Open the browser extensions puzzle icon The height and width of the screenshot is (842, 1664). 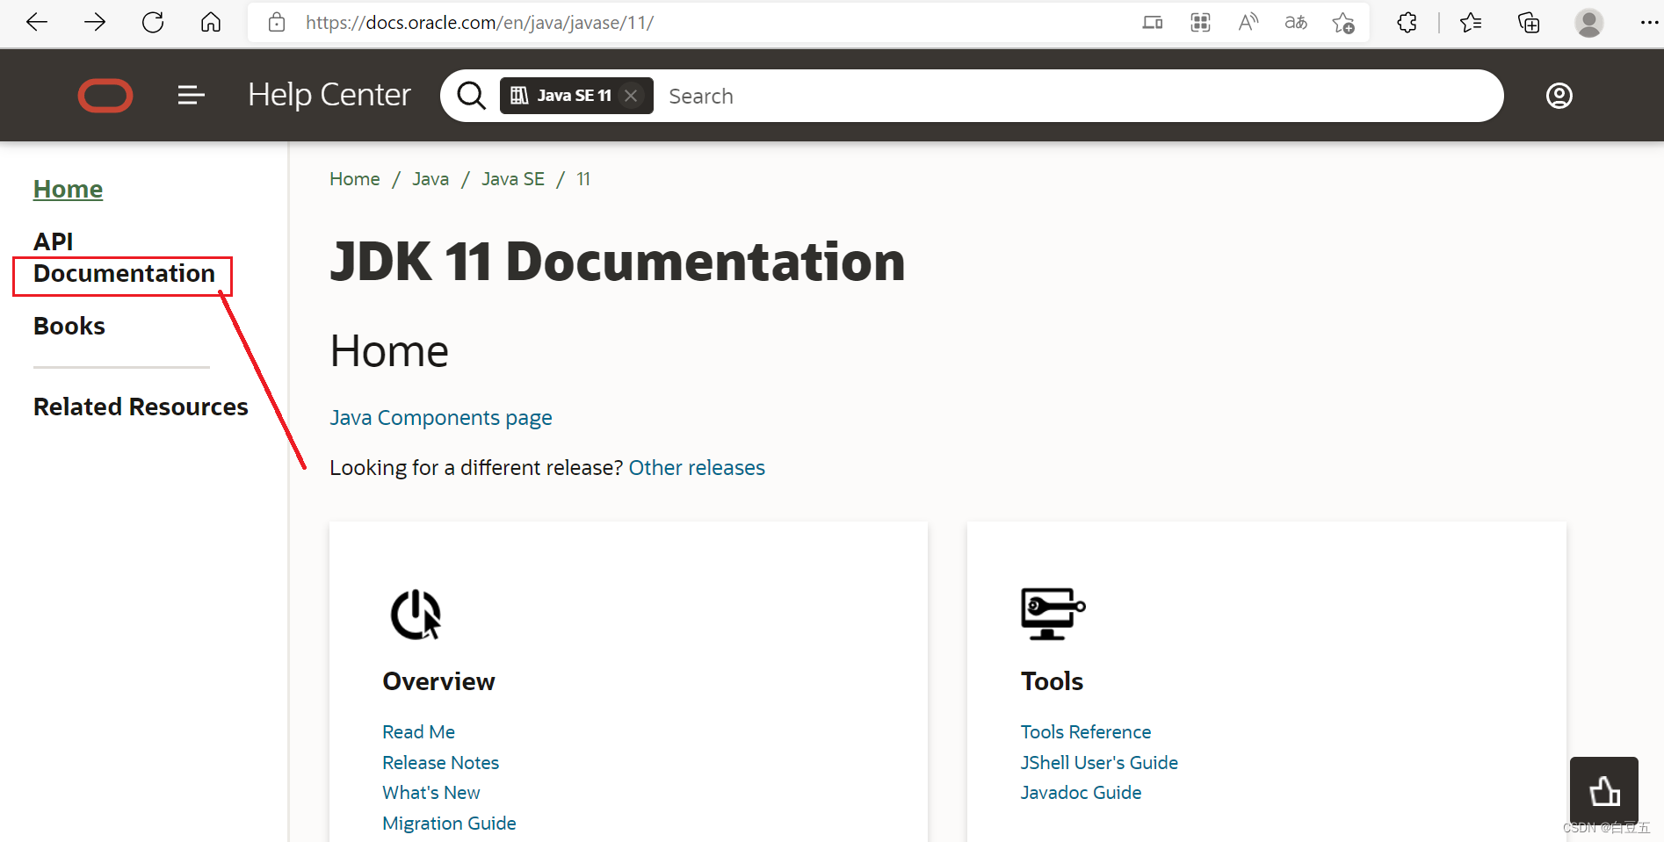coord(1407,23)
